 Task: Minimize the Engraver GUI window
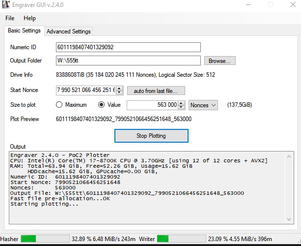[x=248, y=4]
